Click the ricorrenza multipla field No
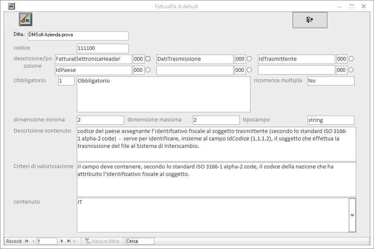This screenshot has width=374, height=249. pyautogui.click(x=331, y=81)
